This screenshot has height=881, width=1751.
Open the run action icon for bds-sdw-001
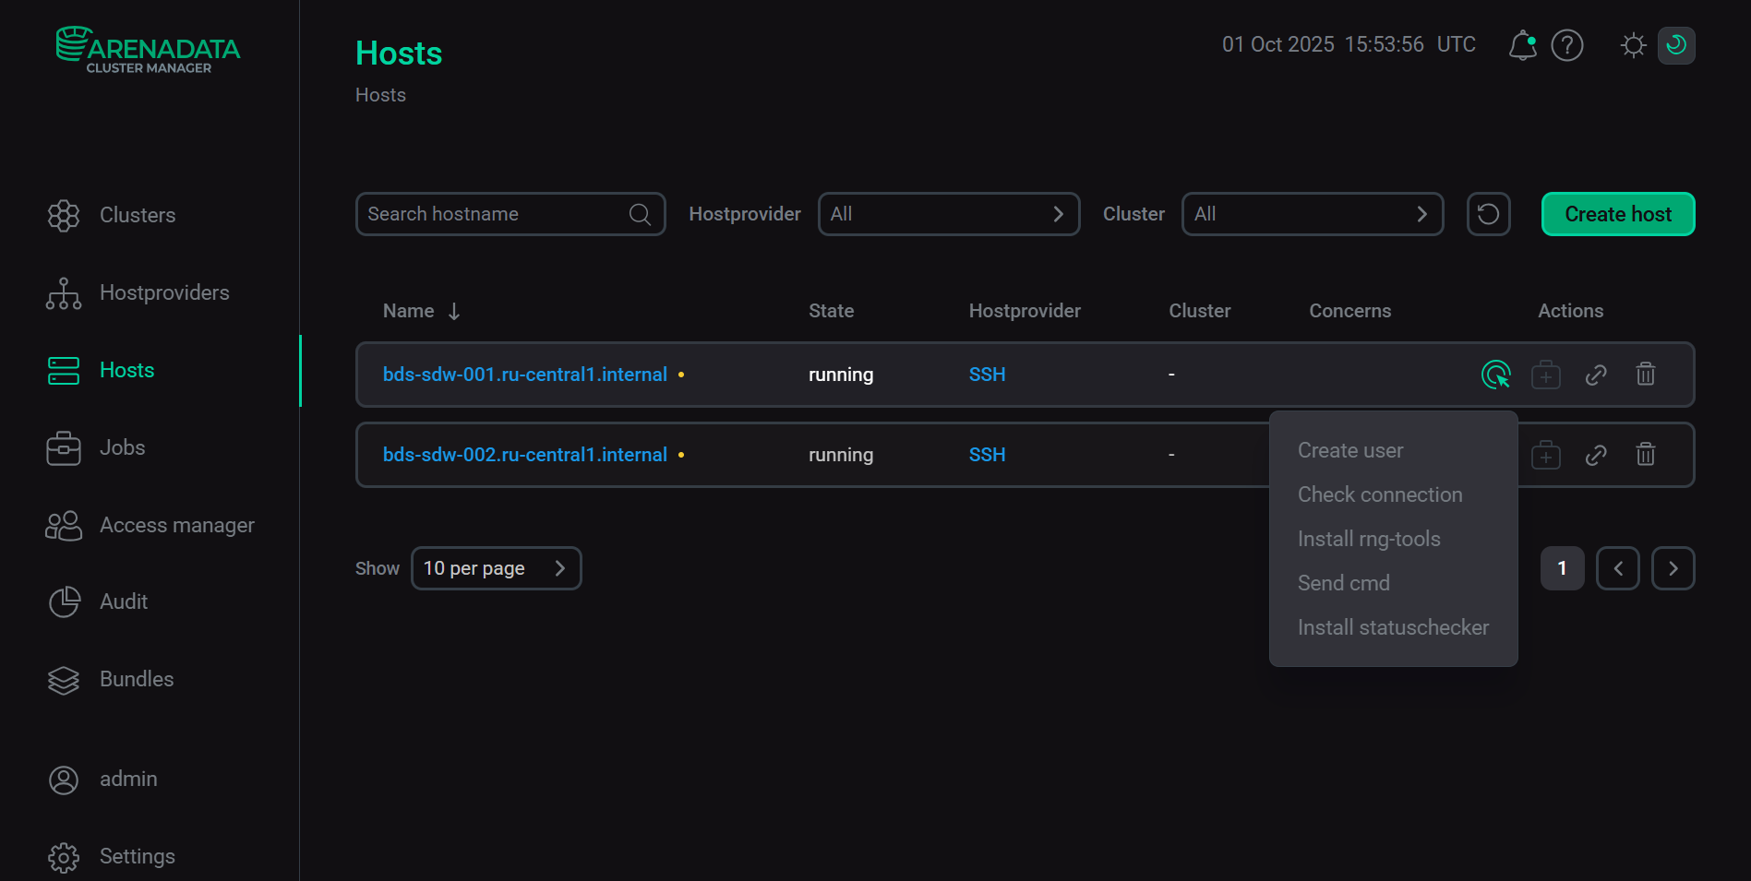coord(1496,374)
